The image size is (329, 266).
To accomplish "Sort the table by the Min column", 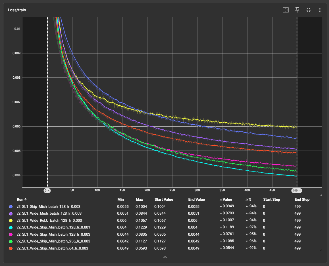I will 121,199.
